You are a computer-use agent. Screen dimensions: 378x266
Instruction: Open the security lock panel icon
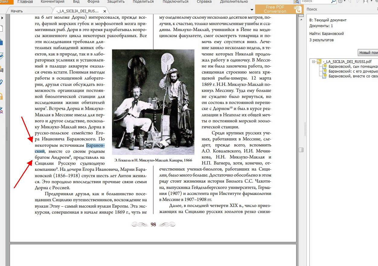pos(1,96)
